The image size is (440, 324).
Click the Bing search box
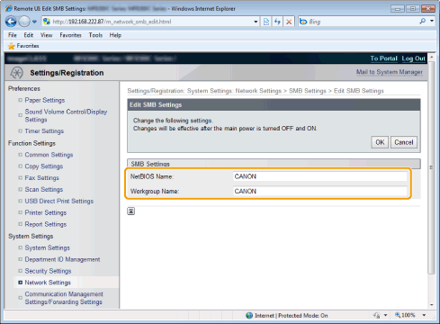pyautogui.click(x=363, y=22)
